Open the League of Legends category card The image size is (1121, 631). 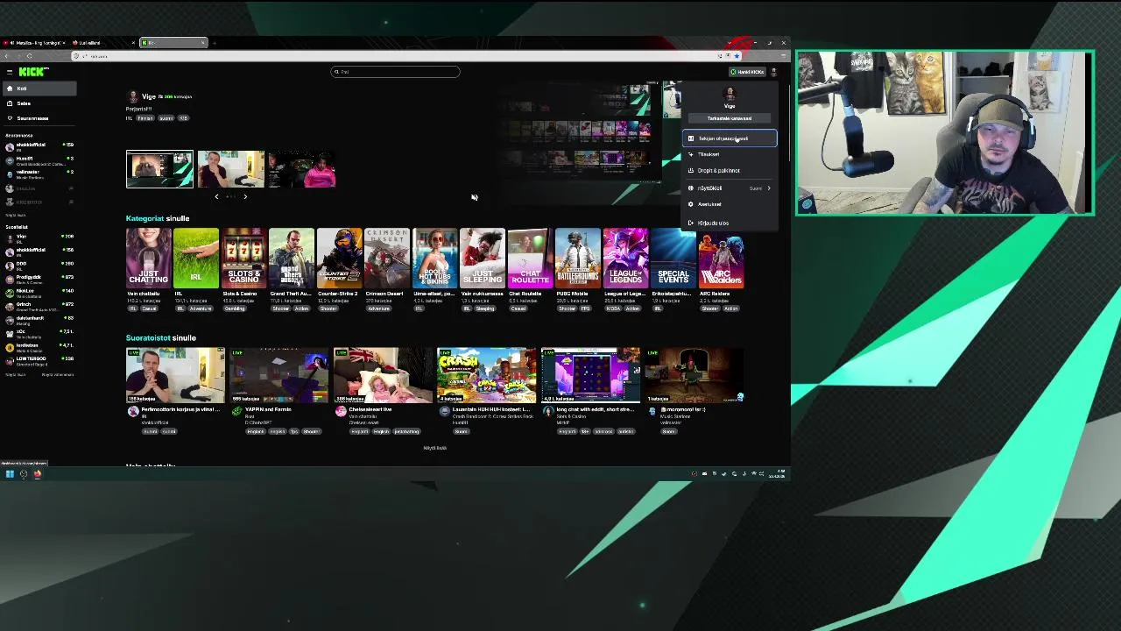pyautogui.click(x=625, y=258)
